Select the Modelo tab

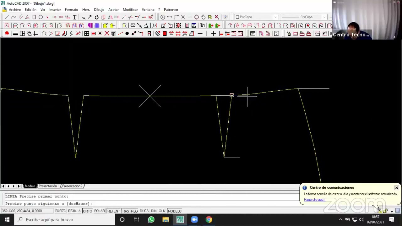coord(30,186)
